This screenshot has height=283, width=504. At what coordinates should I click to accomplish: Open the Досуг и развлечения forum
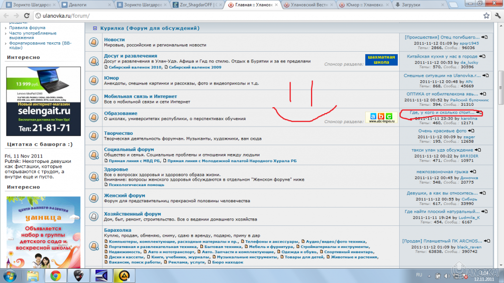pyautogui.click(x=130, y=56)
